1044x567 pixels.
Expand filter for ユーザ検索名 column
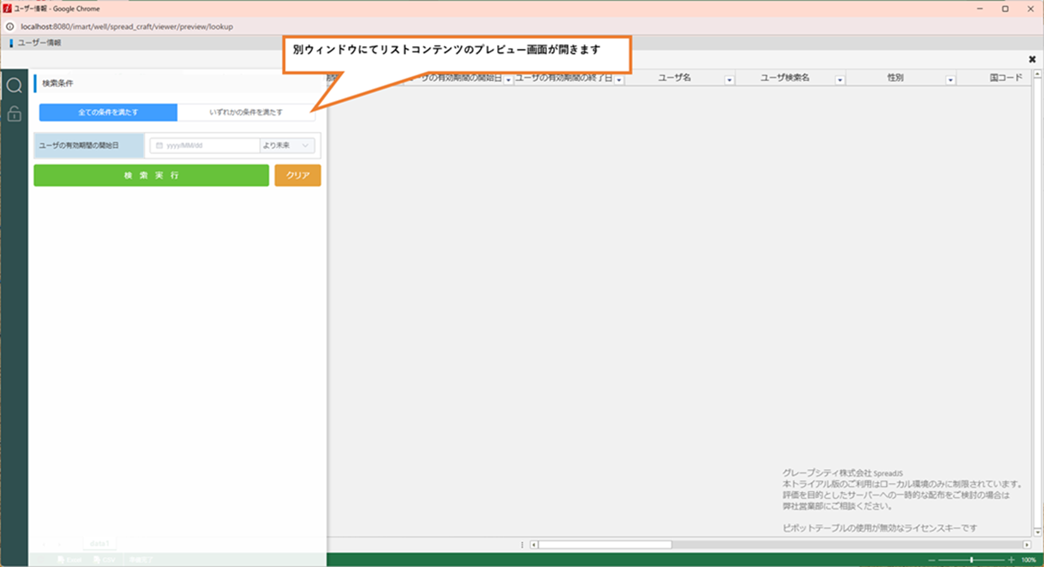840,80
